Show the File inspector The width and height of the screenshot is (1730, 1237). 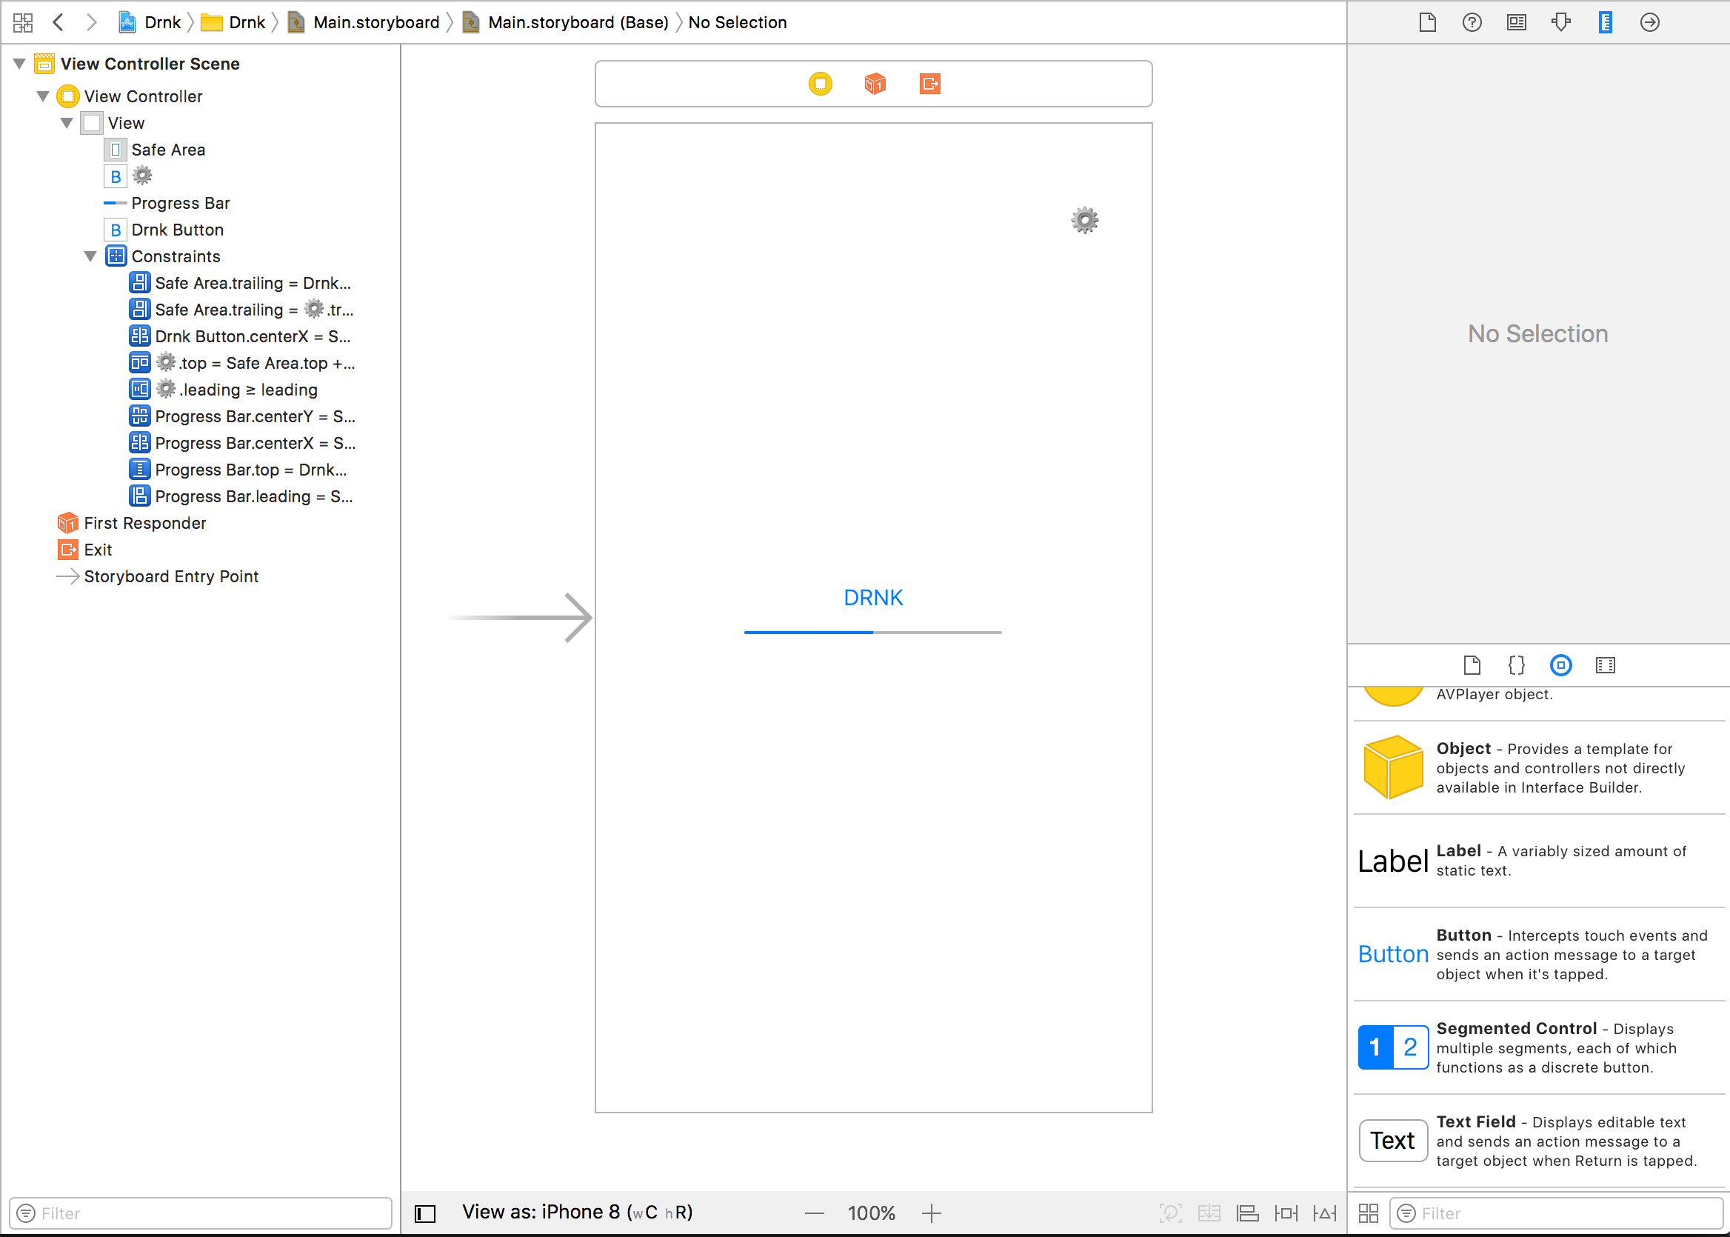[1428, 22]
